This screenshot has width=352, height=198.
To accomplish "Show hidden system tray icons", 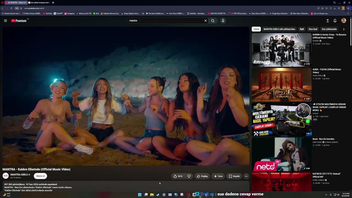I will click(326, 195).
